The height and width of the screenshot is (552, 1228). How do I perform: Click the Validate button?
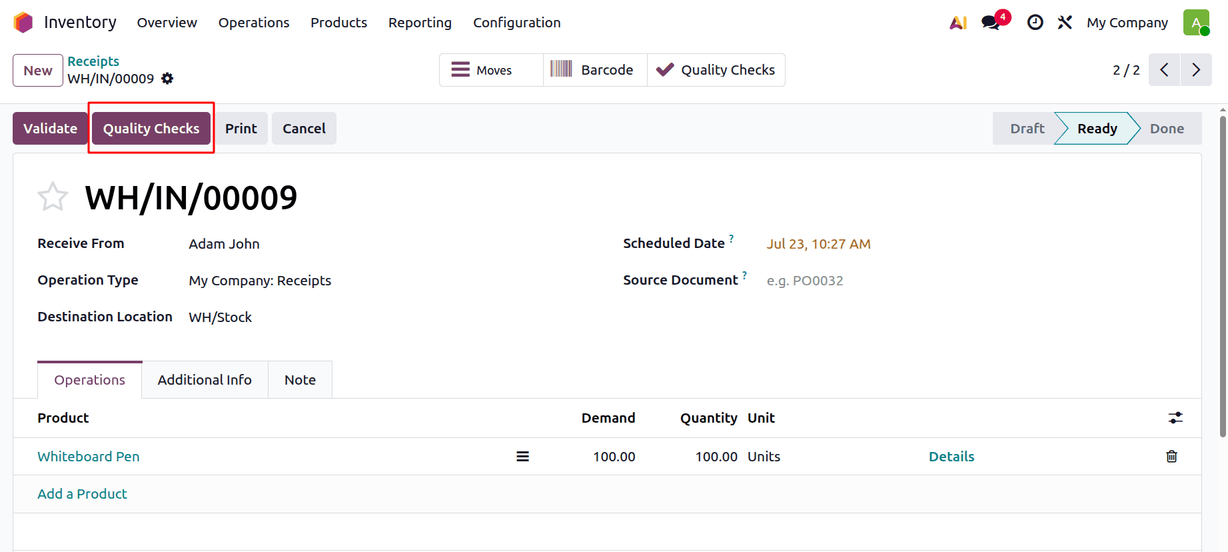tap(50, 129)
